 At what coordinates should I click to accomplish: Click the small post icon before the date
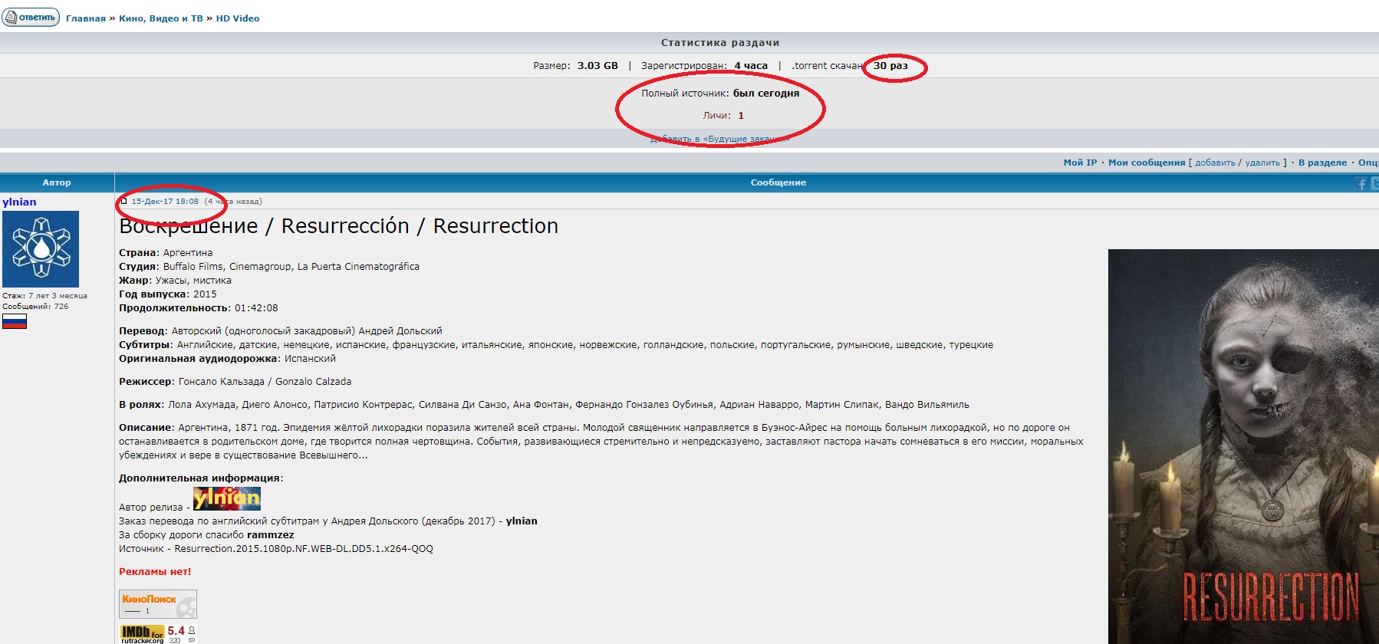(123, 202)
